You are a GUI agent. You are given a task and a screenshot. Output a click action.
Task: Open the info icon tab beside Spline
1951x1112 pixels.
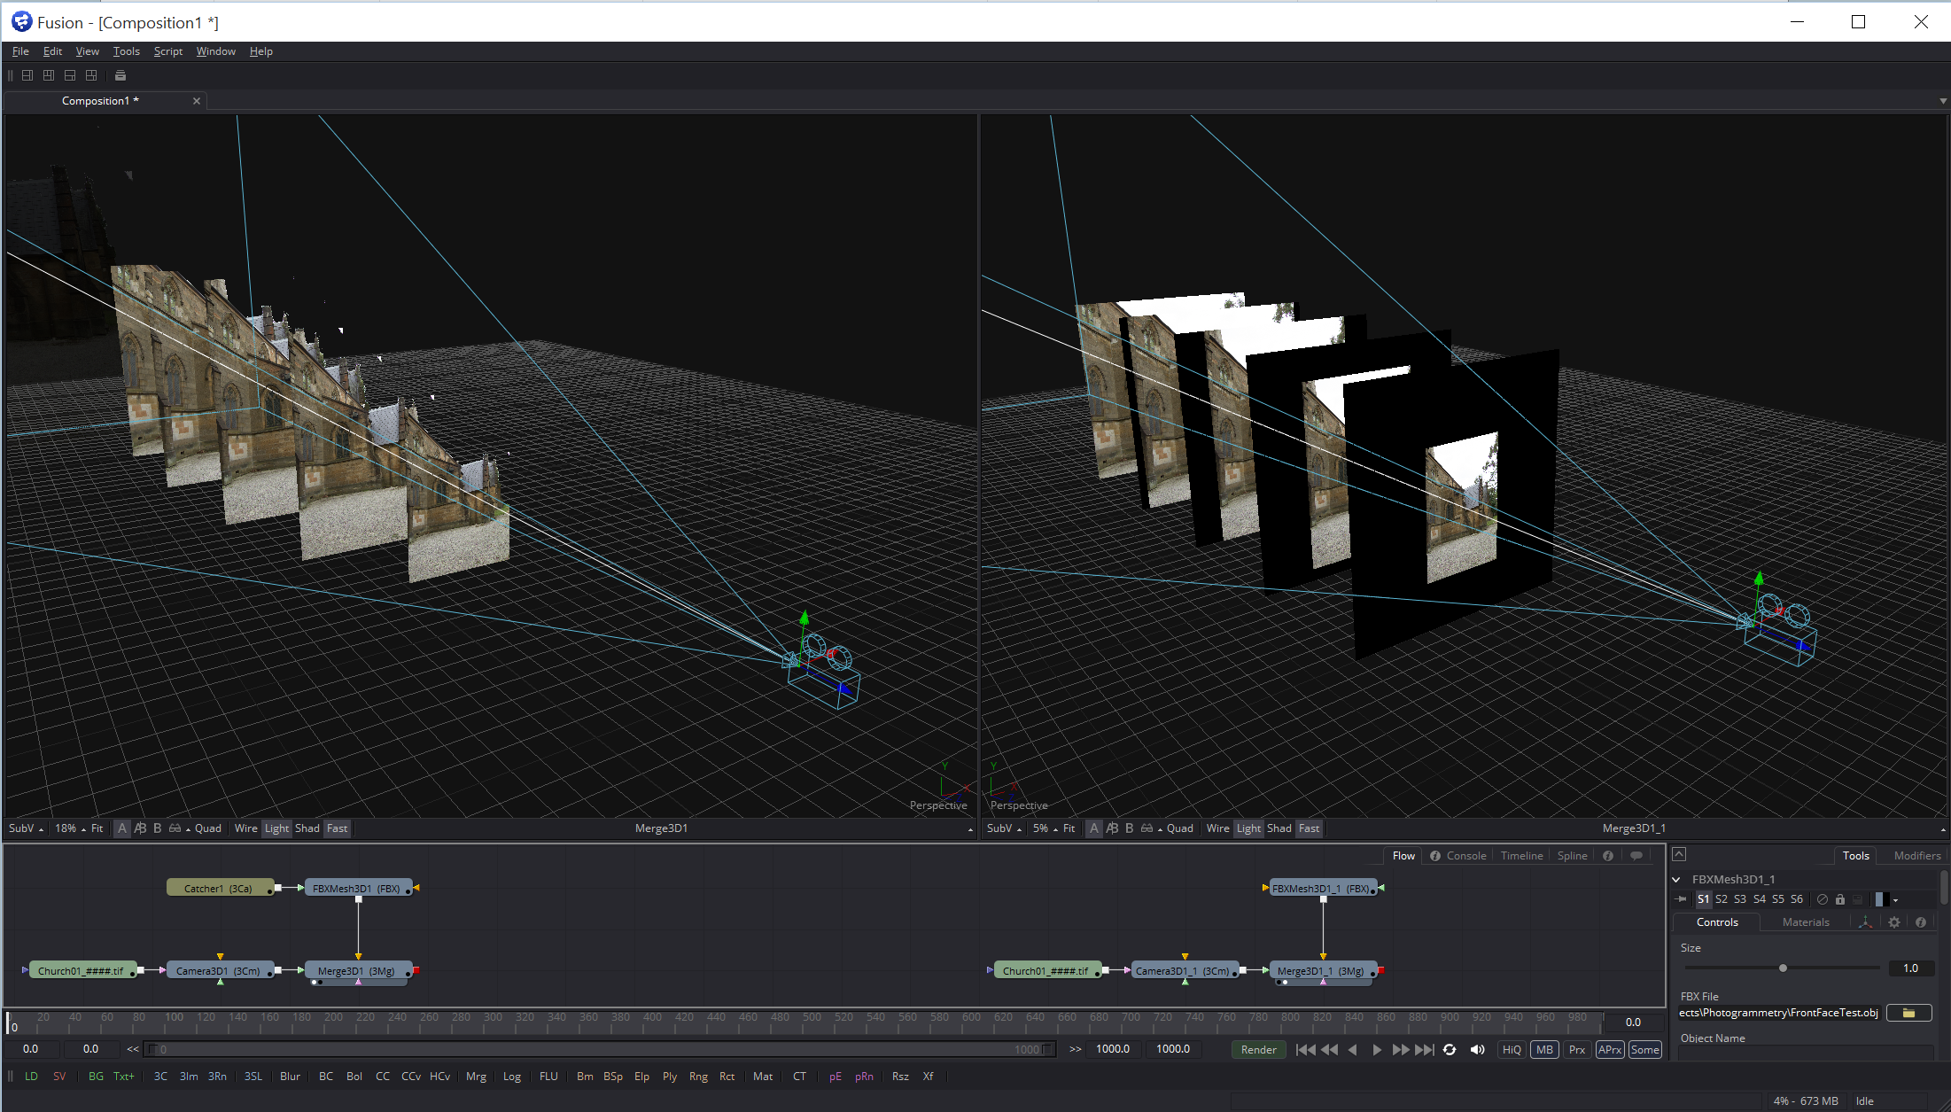(x=1607, y=856)
